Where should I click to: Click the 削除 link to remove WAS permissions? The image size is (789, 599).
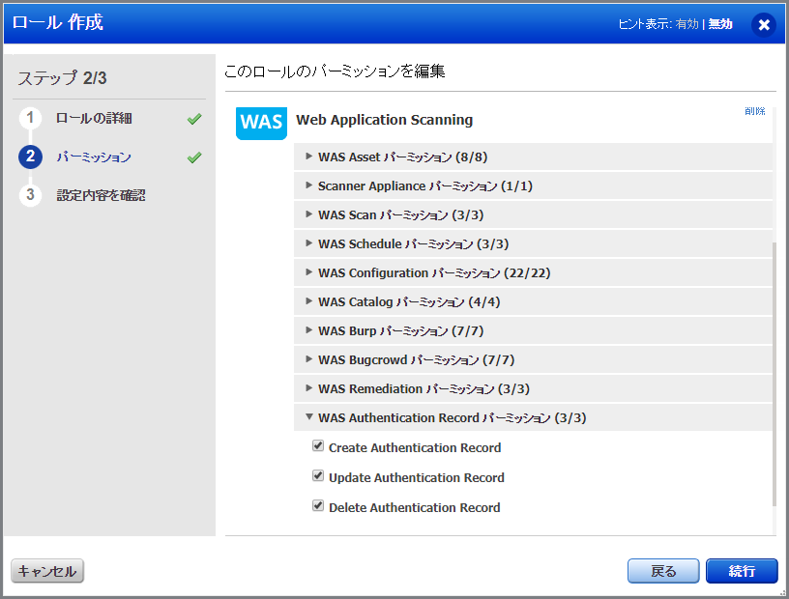pyautogui.click(x=754, y=110)
